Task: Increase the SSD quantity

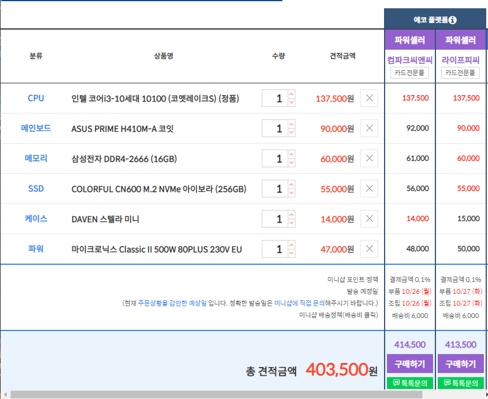Action: pos(291,184)
